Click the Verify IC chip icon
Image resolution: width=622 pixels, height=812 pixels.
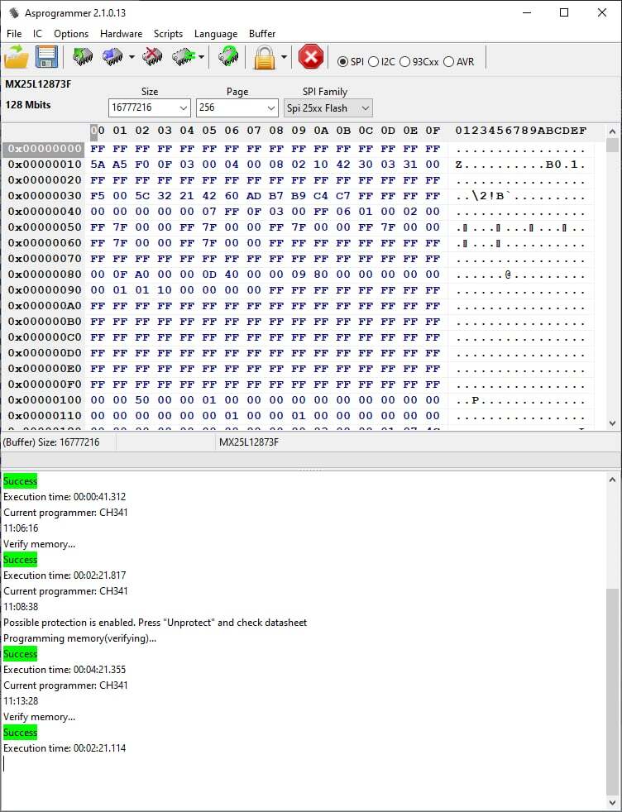coord(182,56)
